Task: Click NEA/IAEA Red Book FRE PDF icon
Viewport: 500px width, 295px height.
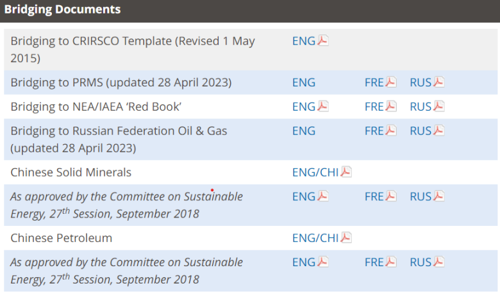Action: 391,107
